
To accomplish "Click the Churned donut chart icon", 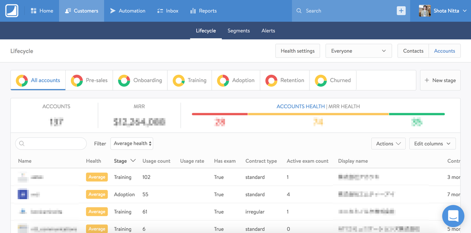I will point(321,80).
